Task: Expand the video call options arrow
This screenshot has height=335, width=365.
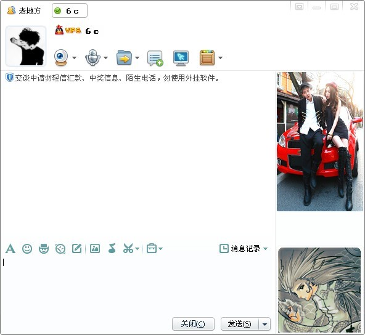Action: [x=74, y=58]
